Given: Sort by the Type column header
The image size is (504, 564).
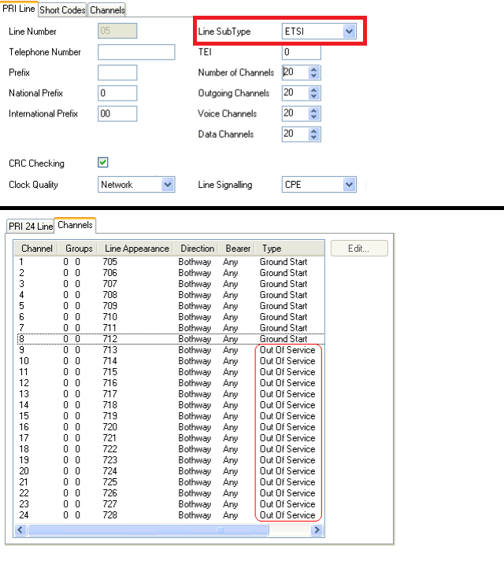Looking at the screenshot, I should [x=290, y=249].
